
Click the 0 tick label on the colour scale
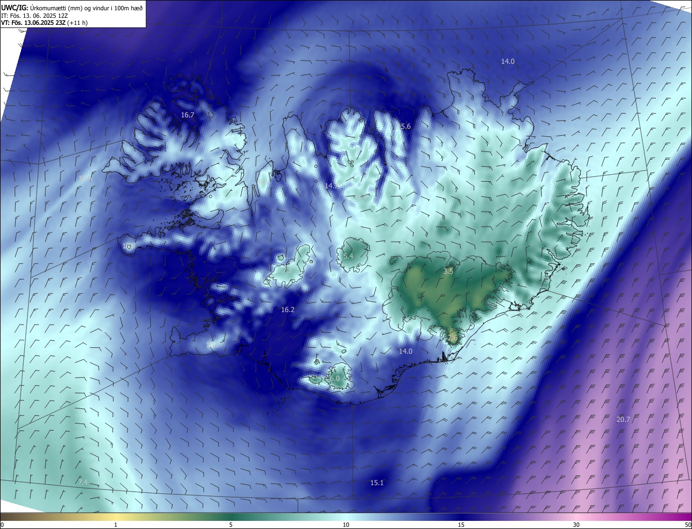coord(2,525)
